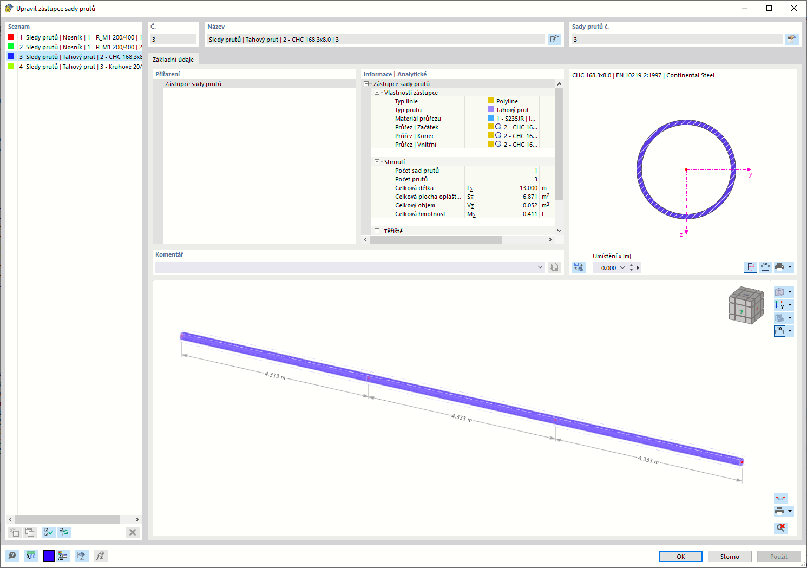Select the Základní údaje tab

point(173,60)
